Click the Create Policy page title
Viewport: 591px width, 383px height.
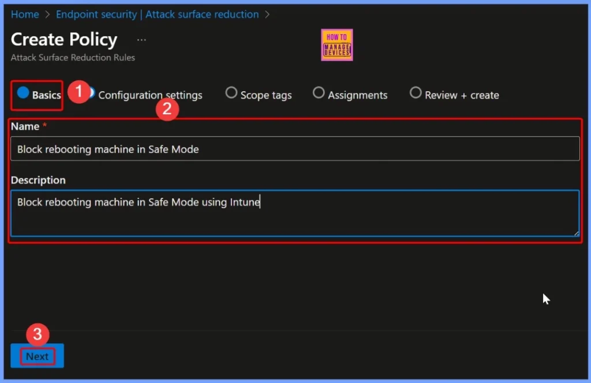coord(64,39)
